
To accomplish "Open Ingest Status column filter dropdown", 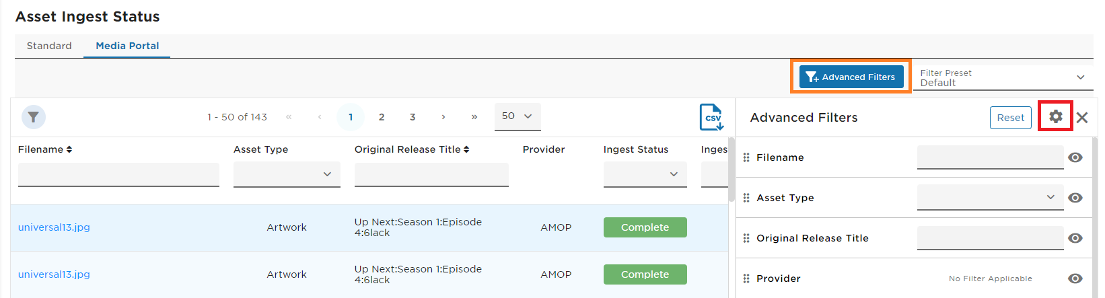I will click(645, 174).
